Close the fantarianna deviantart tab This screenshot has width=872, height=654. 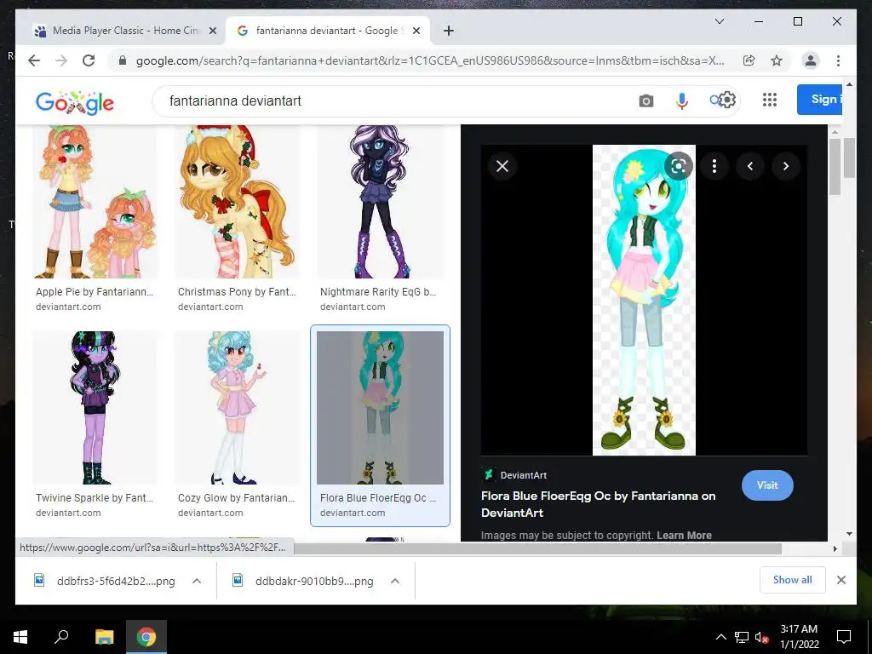coord(416,32)
